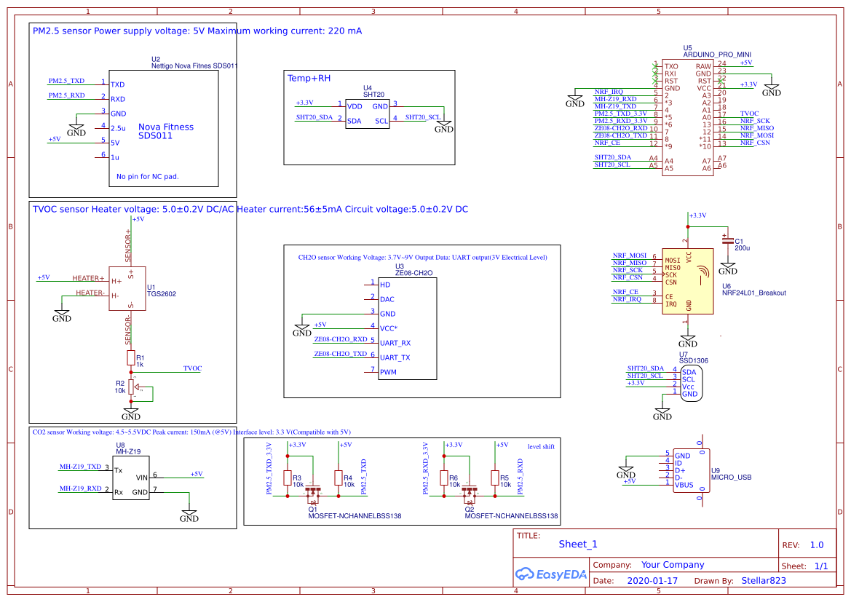The image size is (851, 602).
Task: Select the Nova Fitness SDS011 sensor symbol
Action: click(x=163, y=129)
